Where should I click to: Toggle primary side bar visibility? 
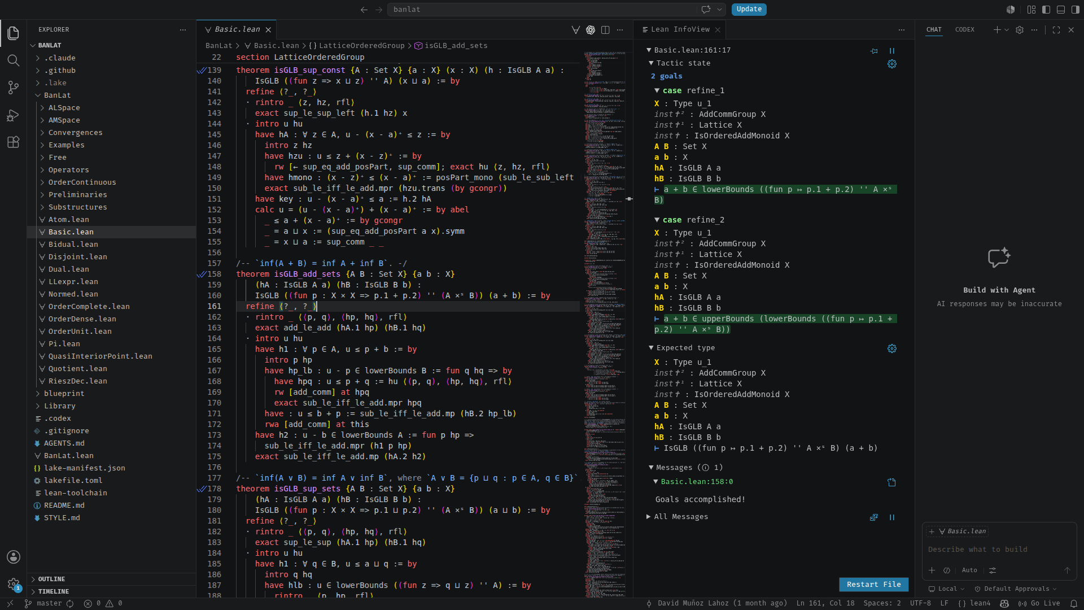pyautogui.click(x=1046, y=10)
